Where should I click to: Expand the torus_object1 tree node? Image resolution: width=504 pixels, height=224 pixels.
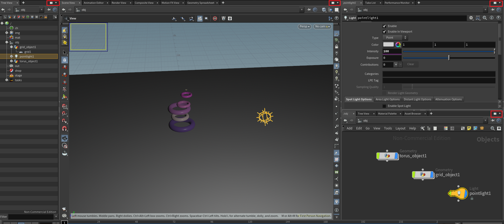click(x=11, y=61)
